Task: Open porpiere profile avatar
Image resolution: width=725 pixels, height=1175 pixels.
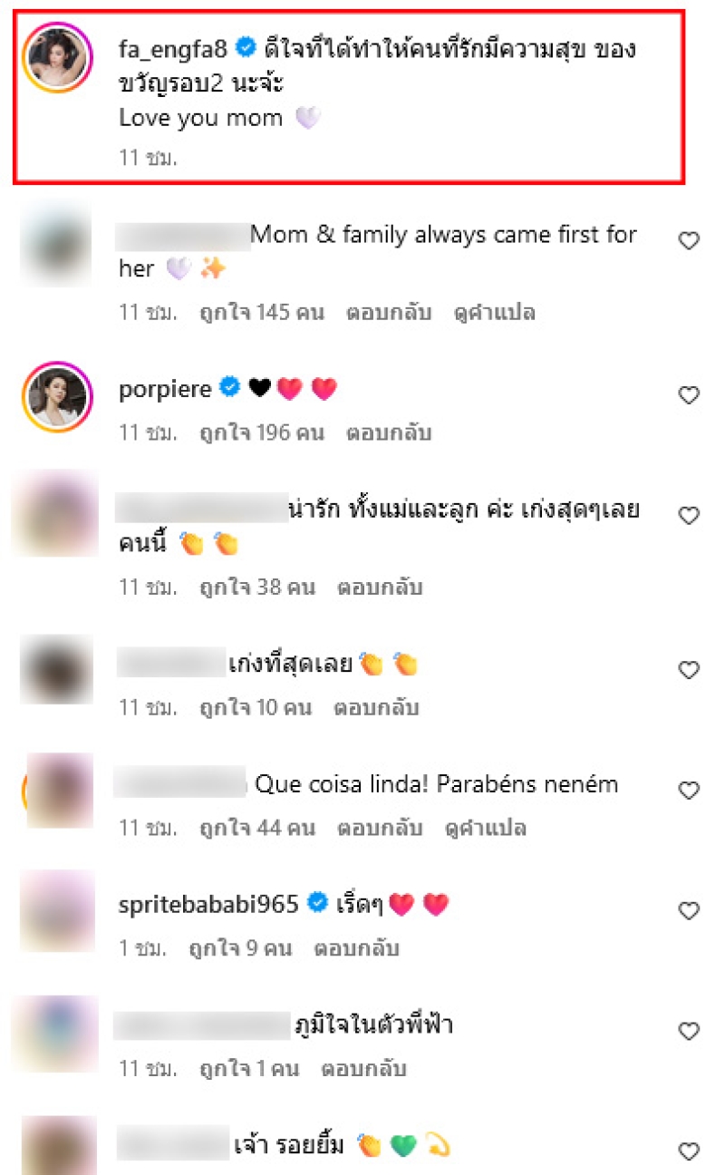Action: 57,397
